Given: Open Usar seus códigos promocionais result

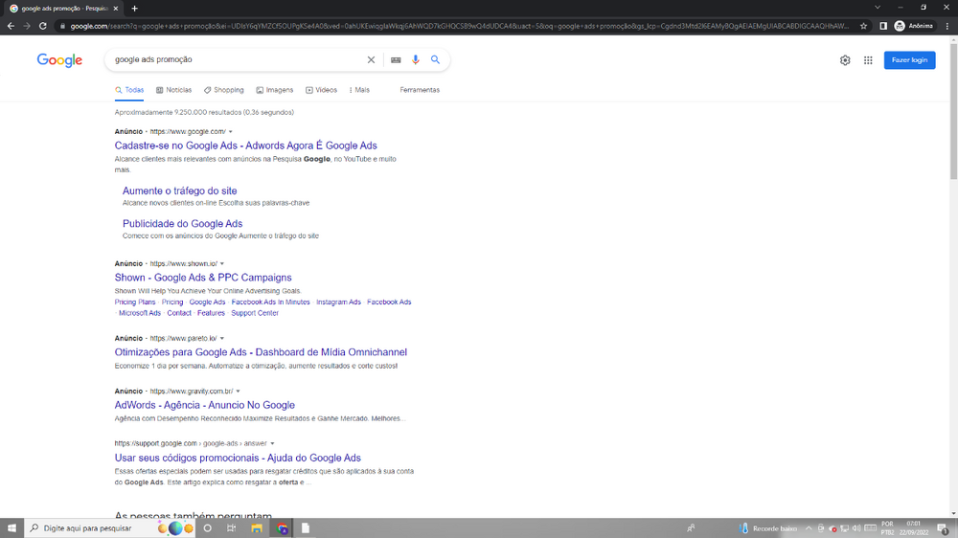Looking at the screenshot, I should click(238, 458).
